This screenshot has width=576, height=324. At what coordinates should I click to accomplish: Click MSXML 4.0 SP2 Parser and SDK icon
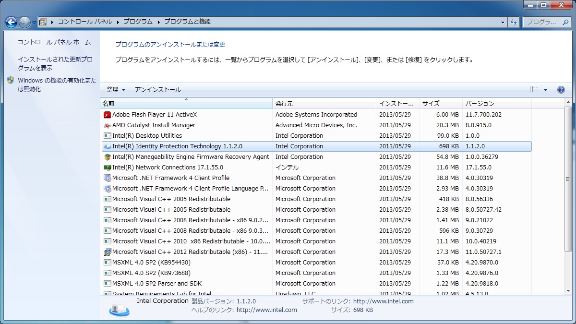click(107, 284)
